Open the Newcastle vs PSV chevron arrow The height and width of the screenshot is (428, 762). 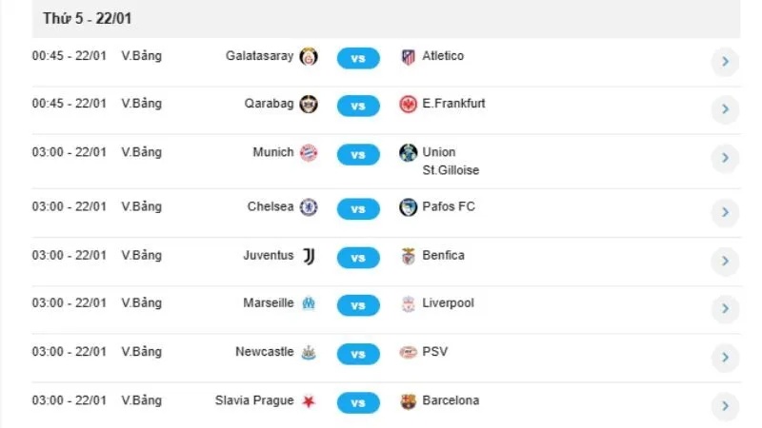click(x=725, y=358)
